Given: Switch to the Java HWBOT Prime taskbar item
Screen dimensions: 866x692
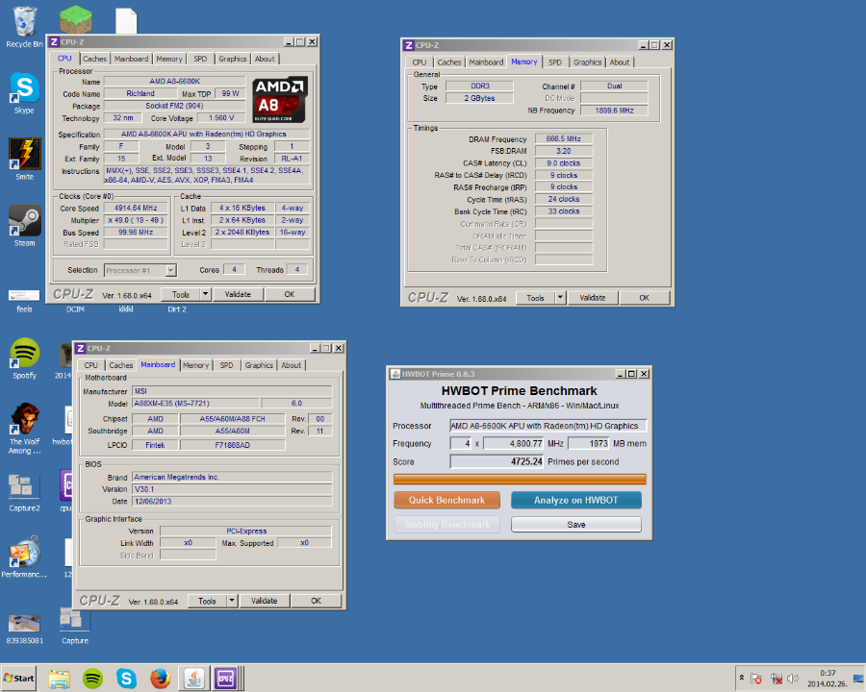Looking at the screenshot, I should coord(193,679).
